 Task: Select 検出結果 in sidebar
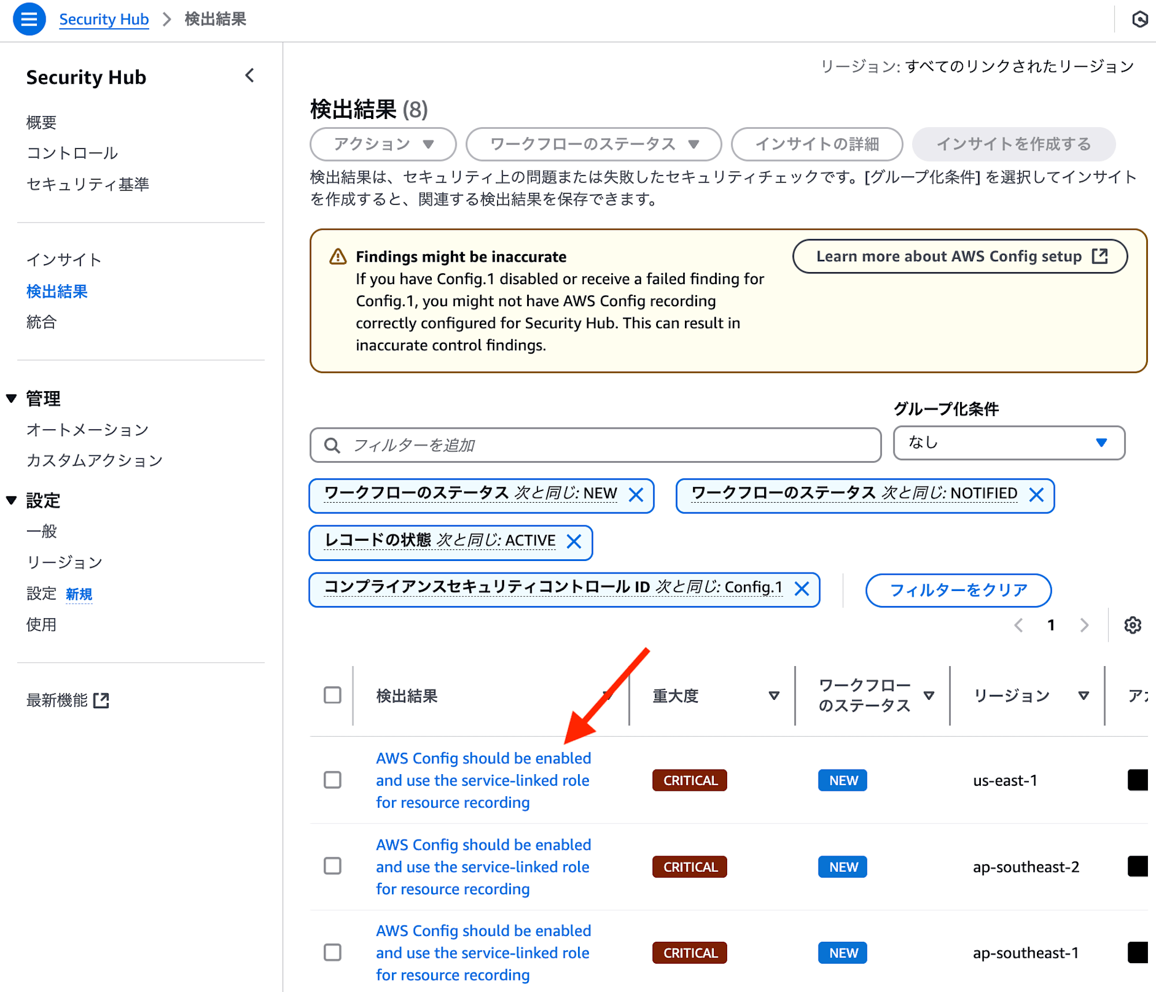[57, 291]
